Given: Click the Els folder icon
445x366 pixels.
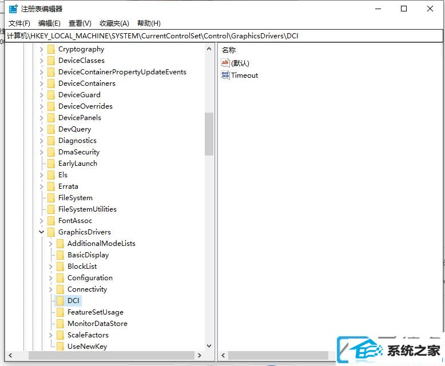Looking at the screenshot, I should 51,175.
